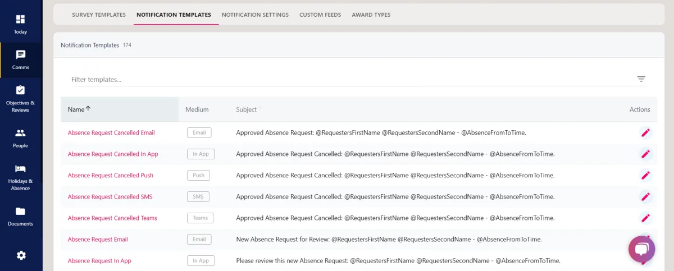The image size is (674, 271).
Task: Open the People section
Action: click(x=20, y=138)
